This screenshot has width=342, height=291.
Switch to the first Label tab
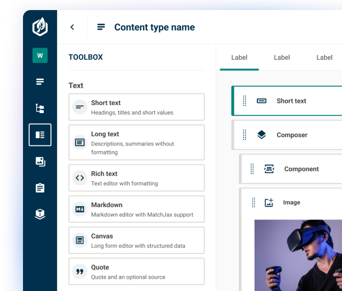(x=239, y=58)
